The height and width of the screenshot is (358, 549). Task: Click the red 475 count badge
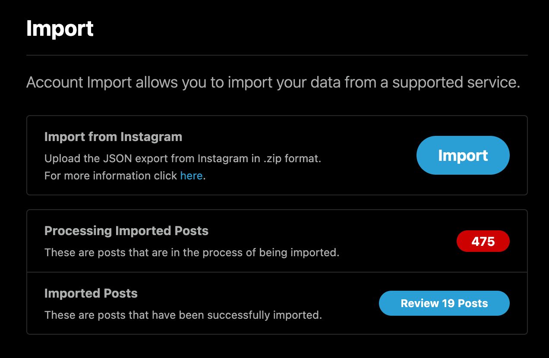click(483, 241)
